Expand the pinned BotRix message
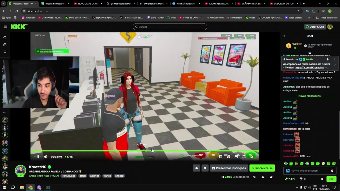This screenshot has height=191, width=340. 335,65
